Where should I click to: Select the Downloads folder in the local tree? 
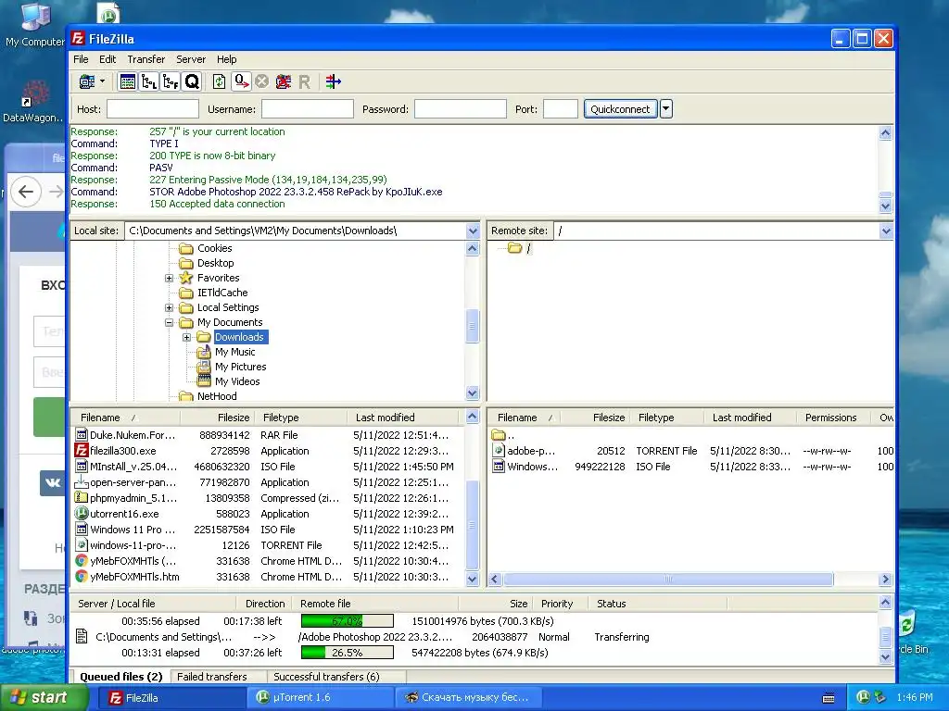tap(240, 337)
